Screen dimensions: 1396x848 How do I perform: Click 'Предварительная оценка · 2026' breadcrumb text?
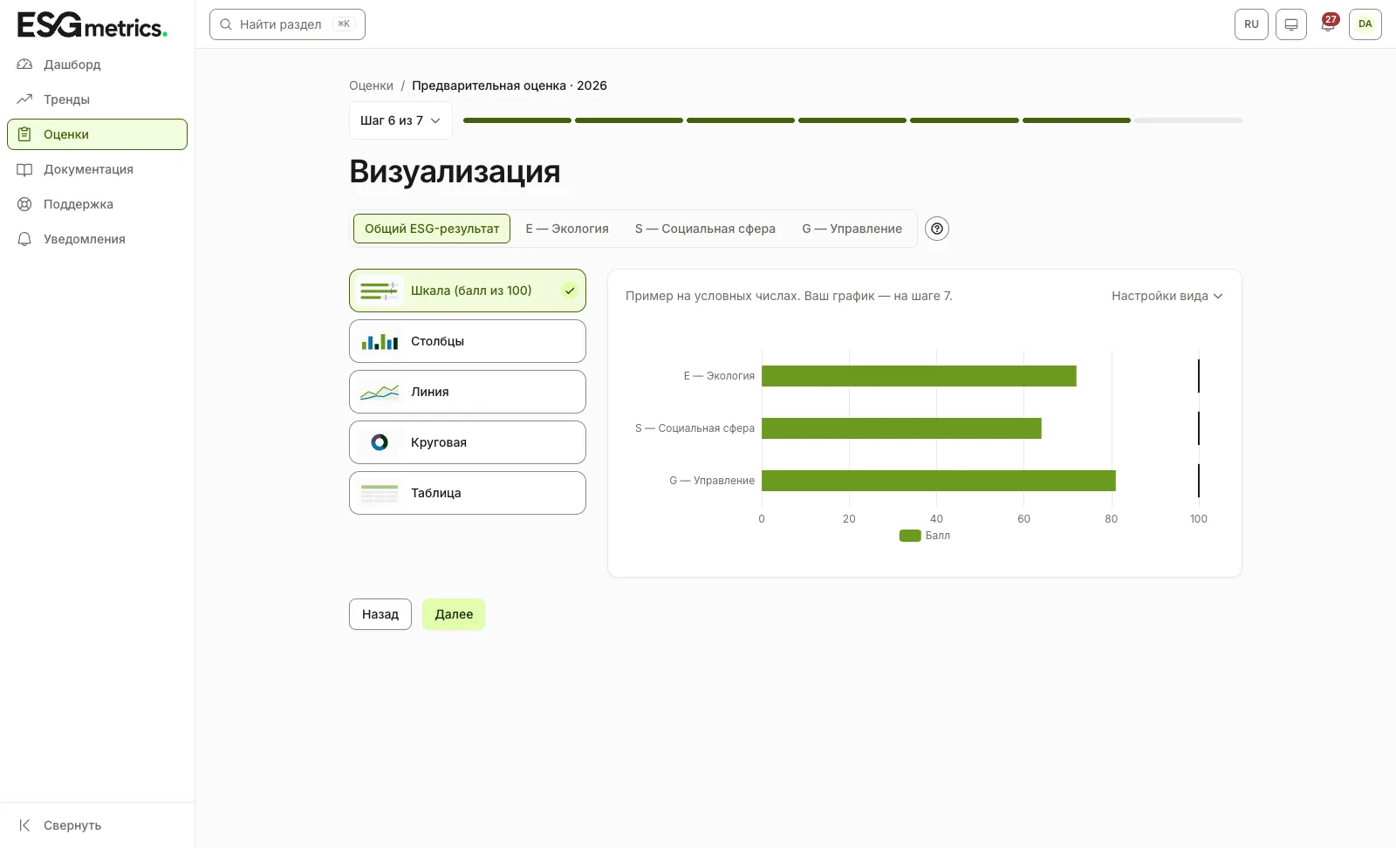(510, 85)
